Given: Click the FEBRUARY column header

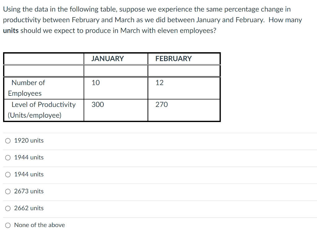Looking at the screenshot, I should click(174, 59).
